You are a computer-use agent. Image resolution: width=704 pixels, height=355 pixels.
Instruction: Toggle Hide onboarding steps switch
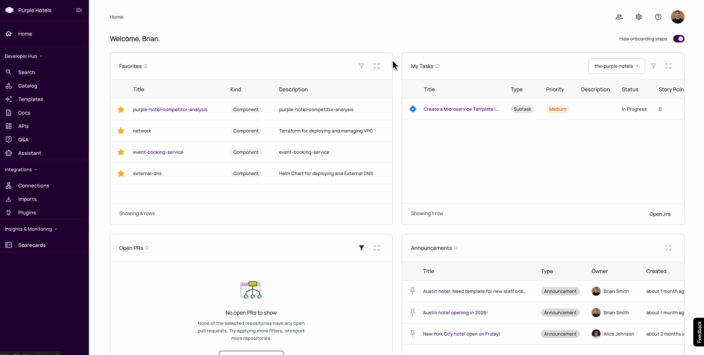[x=679, y=39]
